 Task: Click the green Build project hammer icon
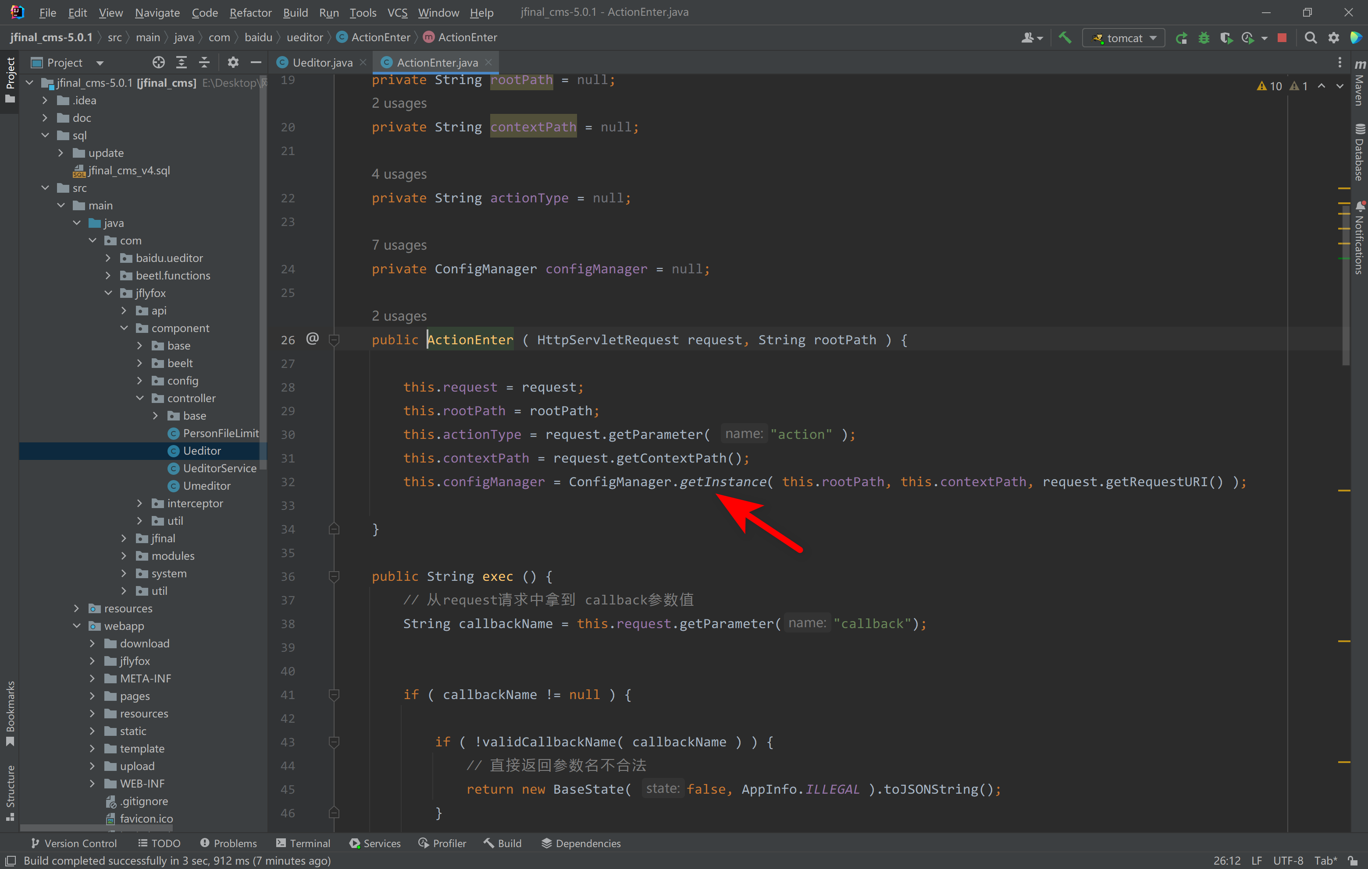click(x=1065, y=38)
